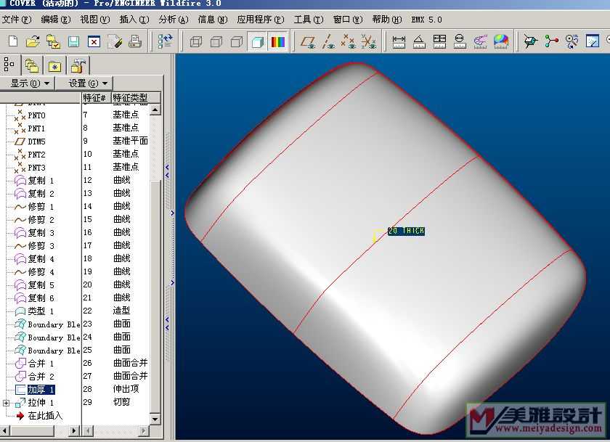
Task: Open the 插入 menu
Action: click(134, 20)
